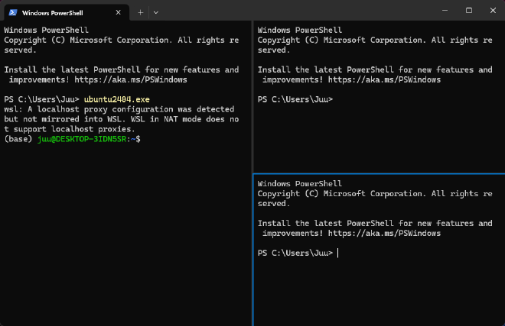Minimize the terminal window
The height and width of the screenshot is (326, 505).
click(x=445, y=10)
